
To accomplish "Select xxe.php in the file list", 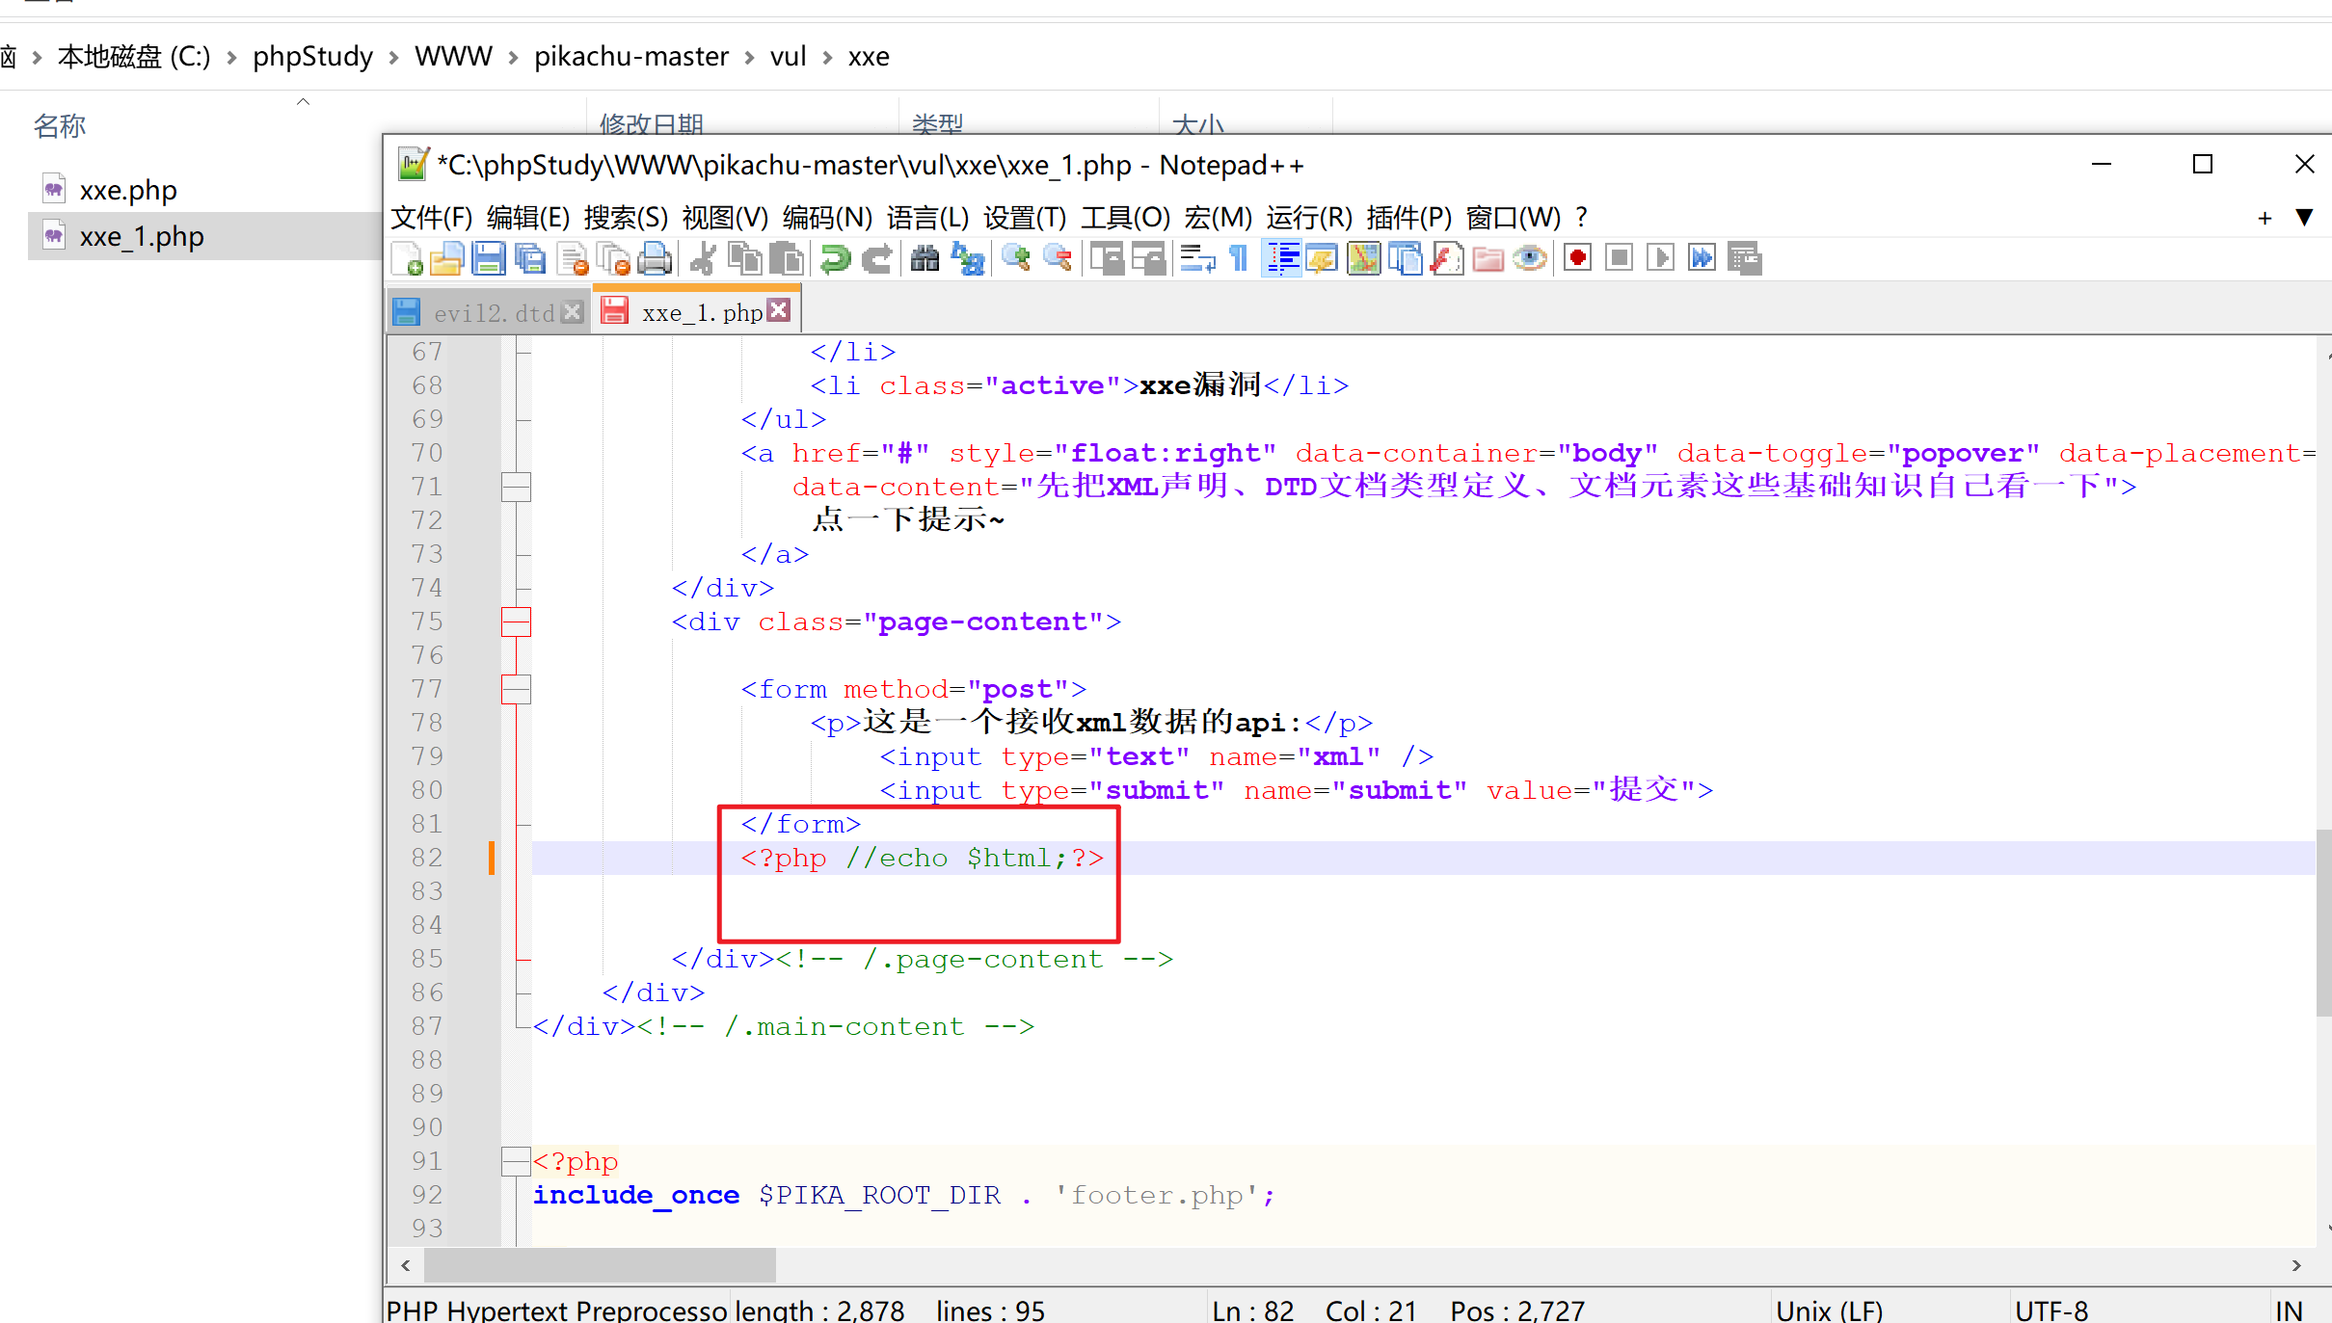I will 128,190.
